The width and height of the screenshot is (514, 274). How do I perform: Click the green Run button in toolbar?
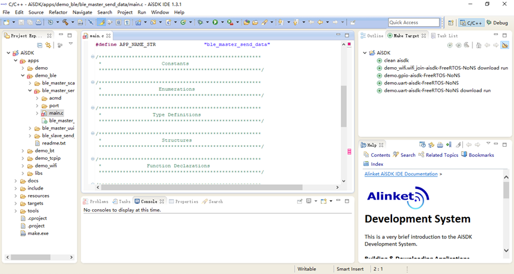point(215,22)
